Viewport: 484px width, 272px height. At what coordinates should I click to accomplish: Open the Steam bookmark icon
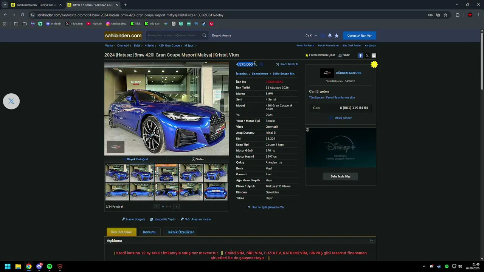click(204, 23)
